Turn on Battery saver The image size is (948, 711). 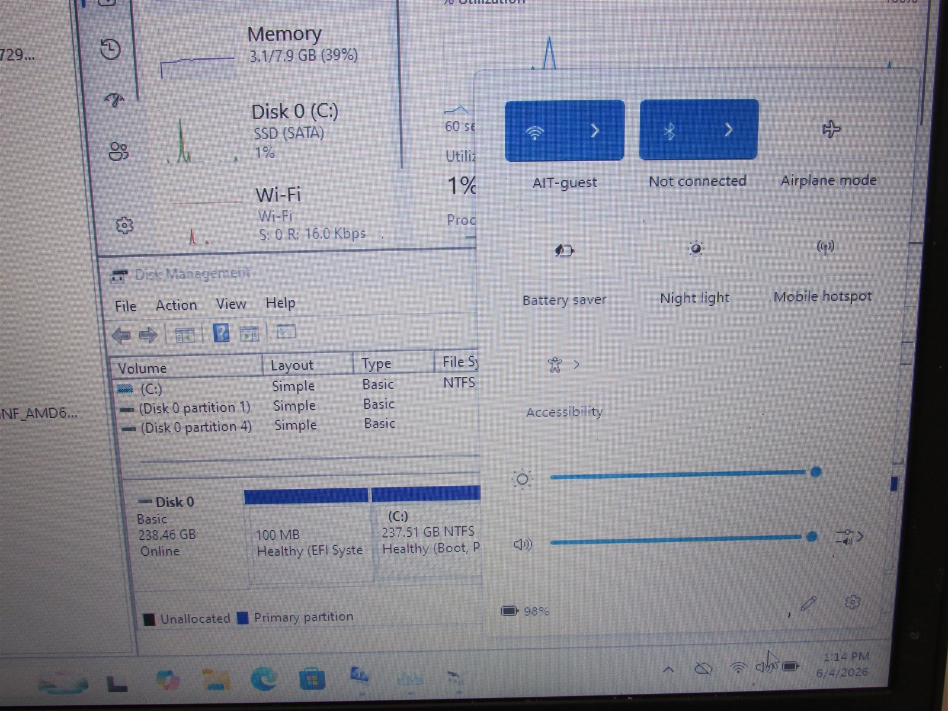564,250
